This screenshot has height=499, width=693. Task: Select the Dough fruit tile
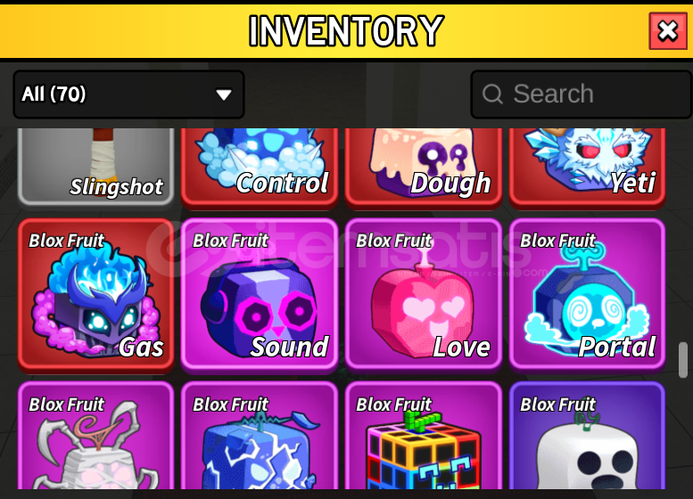[424, 168]
